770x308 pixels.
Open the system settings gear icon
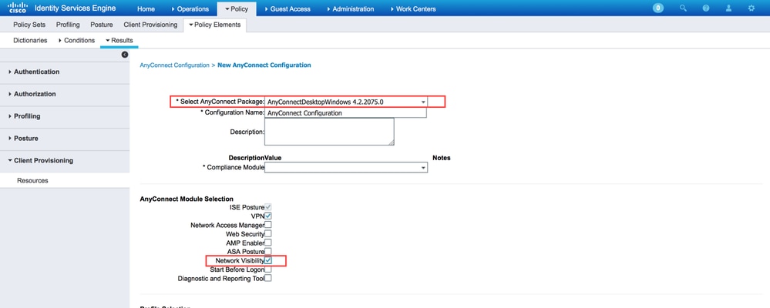coord(751,8)
